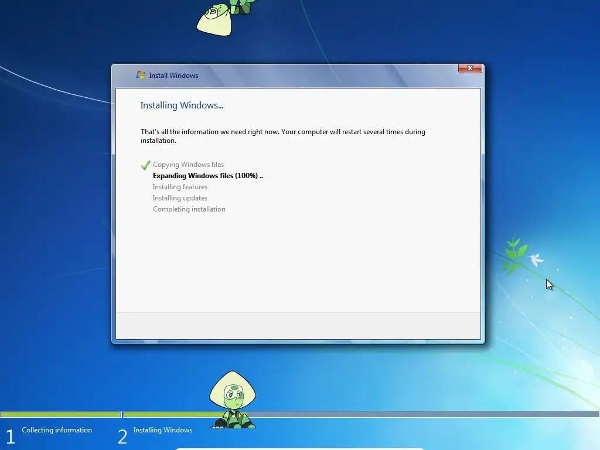
Task: Click the 'Completing installation' step
Action: (x=189, y=209)
